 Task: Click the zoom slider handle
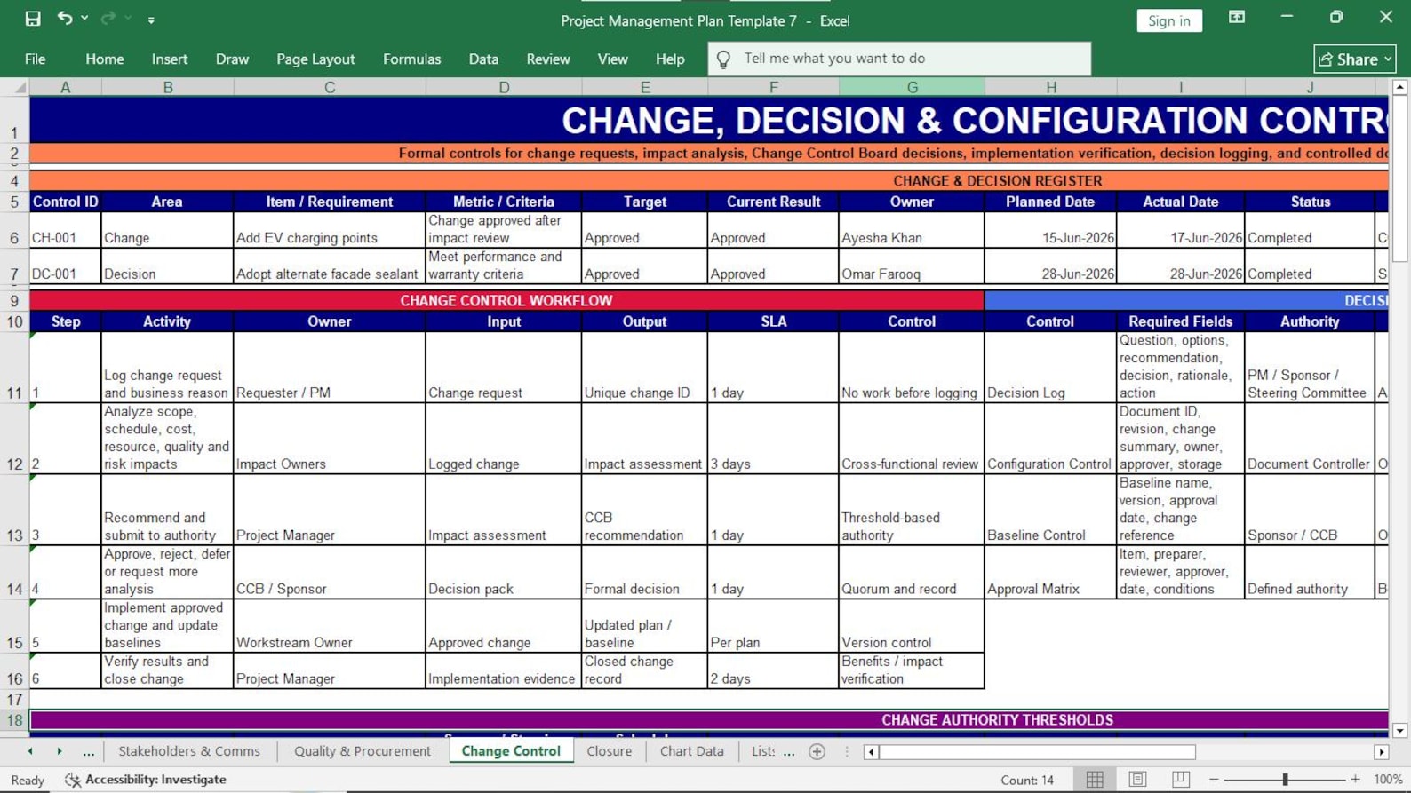(1285, 780)
